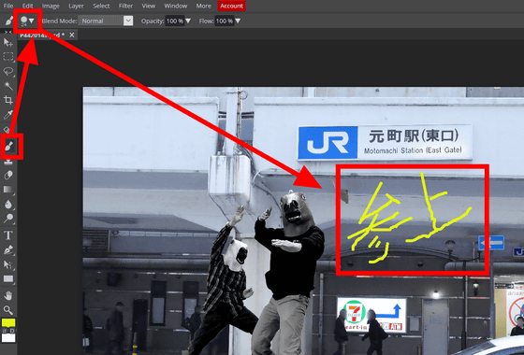Select the Eraser tool
This screenshot has width=524, height=355.
point(8,175)
